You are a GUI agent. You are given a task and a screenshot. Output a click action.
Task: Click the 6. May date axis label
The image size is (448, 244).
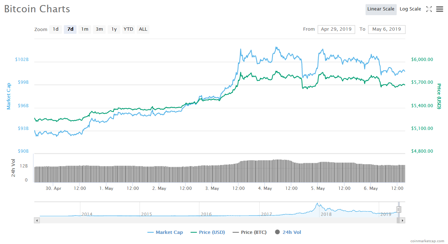point(371,188)
